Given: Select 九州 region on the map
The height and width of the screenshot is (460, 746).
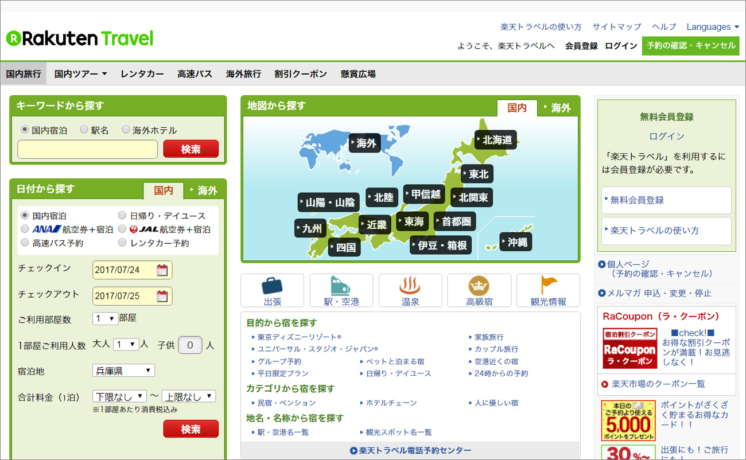Looking at the screenshot, I should (310, 228).
